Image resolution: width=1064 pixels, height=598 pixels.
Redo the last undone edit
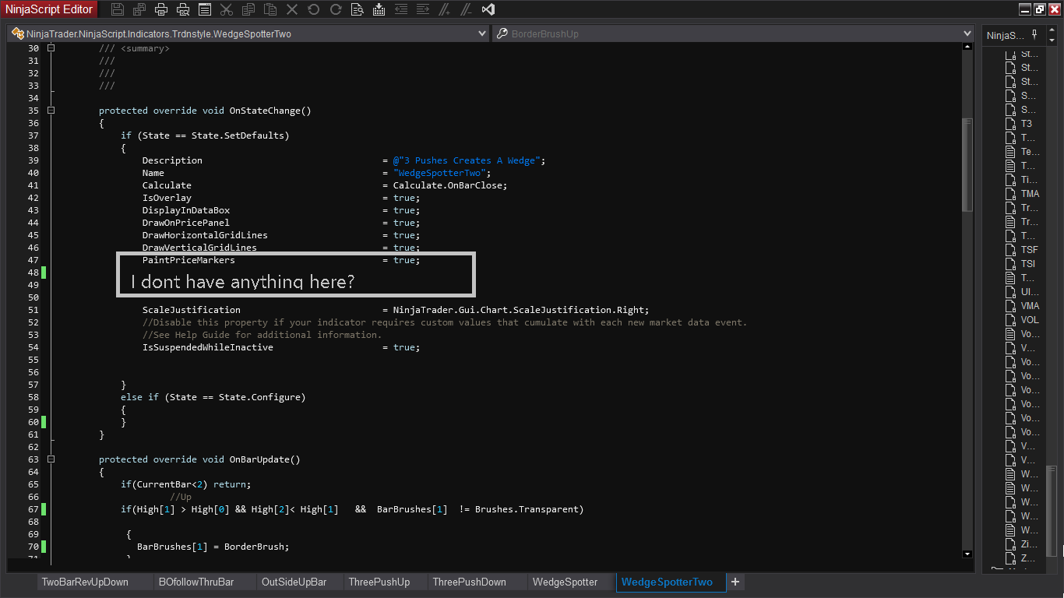[336, 10]
